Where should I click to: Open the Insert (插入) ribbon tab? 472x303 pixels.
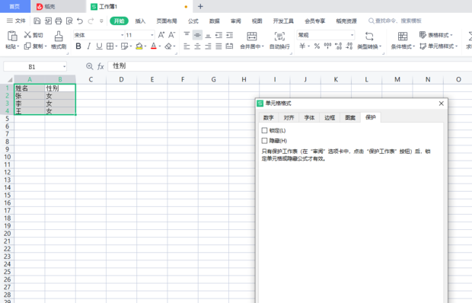click(x=140, y=21)
